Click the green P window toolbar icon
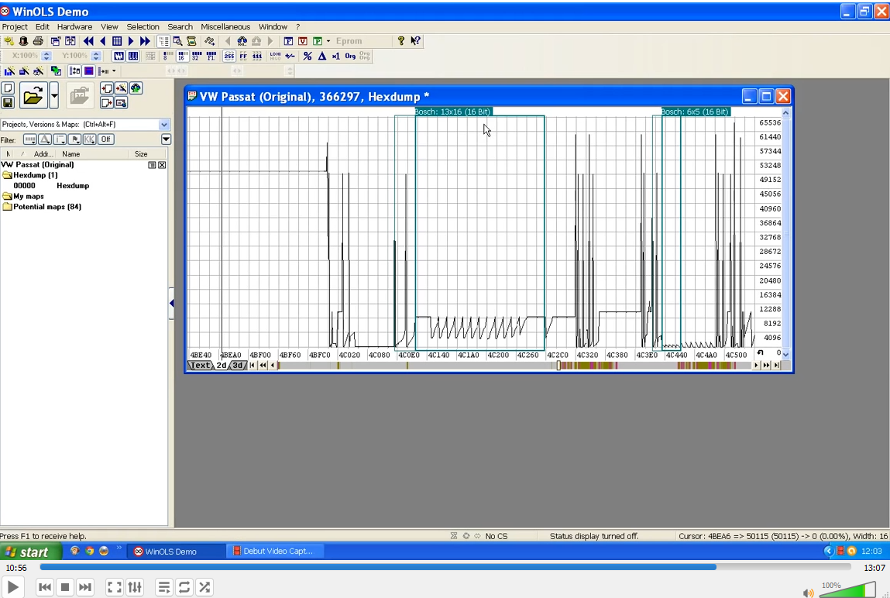Screen dimensions: 890x598 [x=318, y=41]
